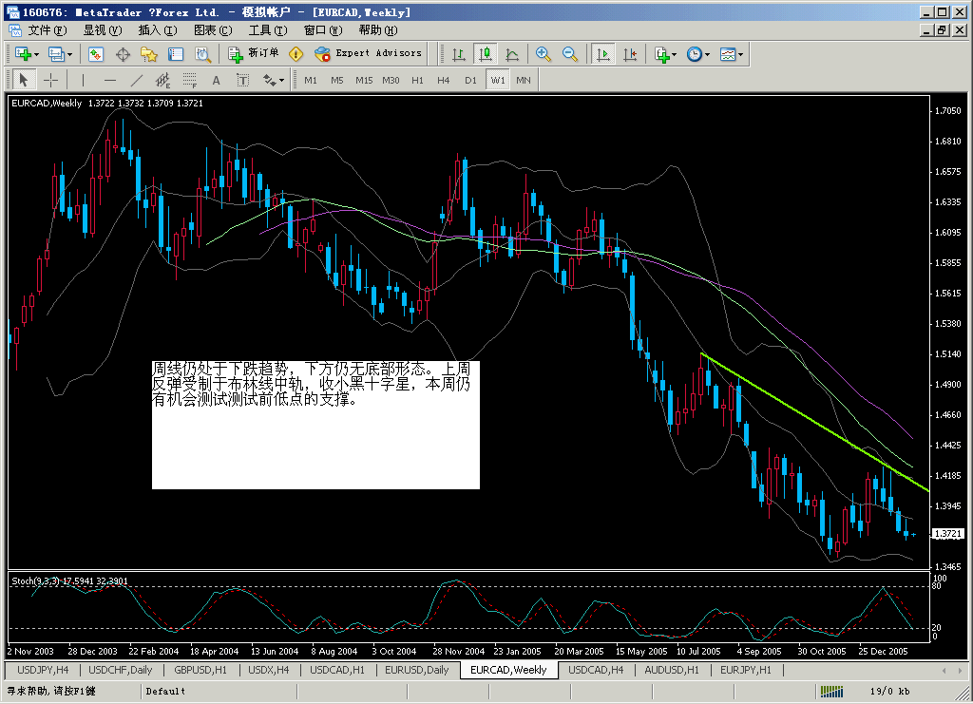Image resolution: width=973 pixels, height=704 pixels.
Task: Select the Trendline drawing tool
Action: 135,80
